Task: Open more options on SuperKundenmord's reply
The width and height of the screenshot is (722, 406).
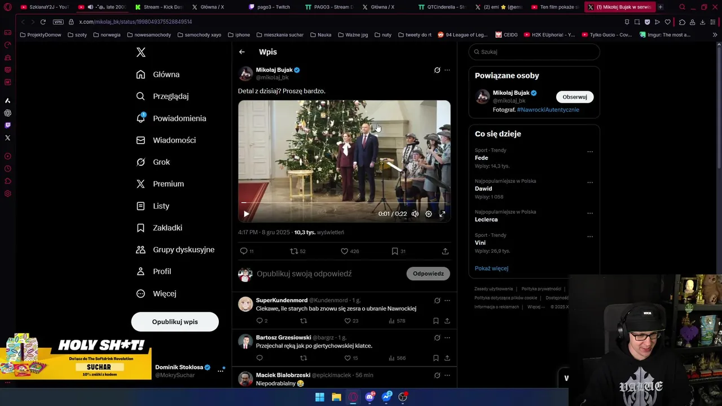Action: (447, 301)
